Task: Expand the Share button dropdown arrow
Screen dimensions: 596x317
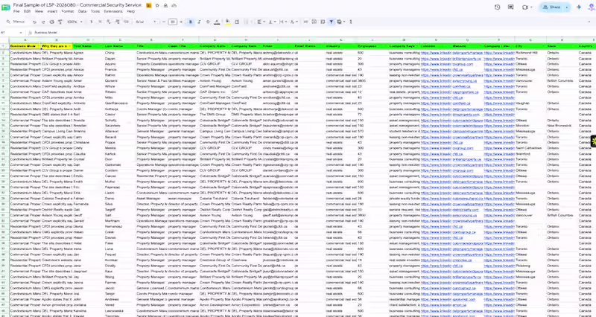Action: pyautogui.click(x=567, y=7)
